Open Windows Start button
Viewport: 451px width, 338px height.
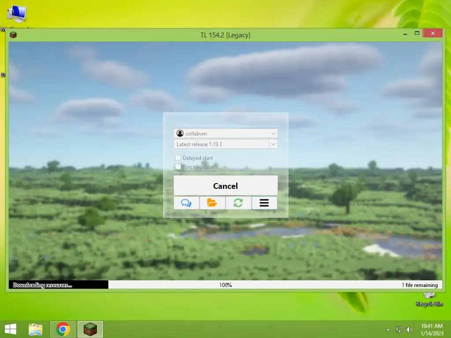click(11, 329)
